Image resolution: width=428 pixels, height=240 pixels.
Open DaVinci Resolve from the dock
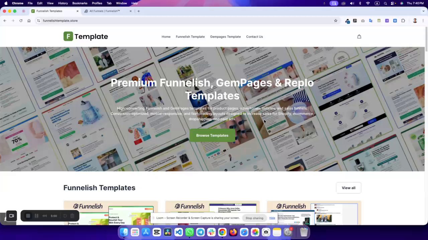168,232
